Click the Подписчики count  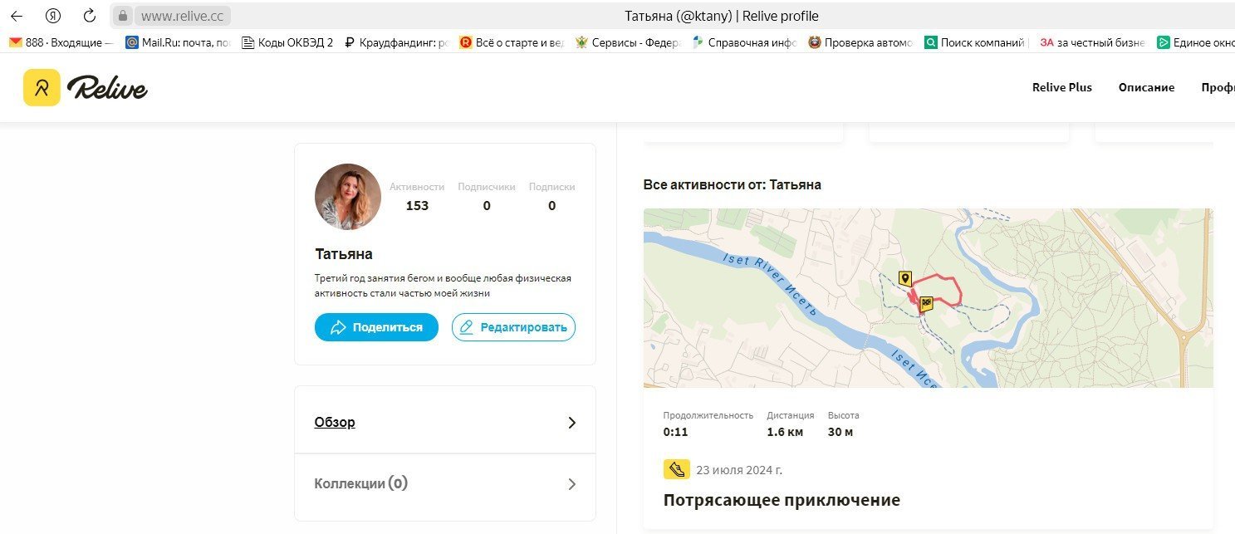point(487,206)
